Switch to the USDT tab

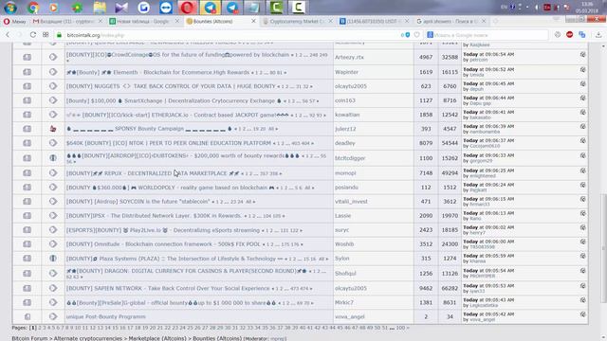(x=374, y=21)
